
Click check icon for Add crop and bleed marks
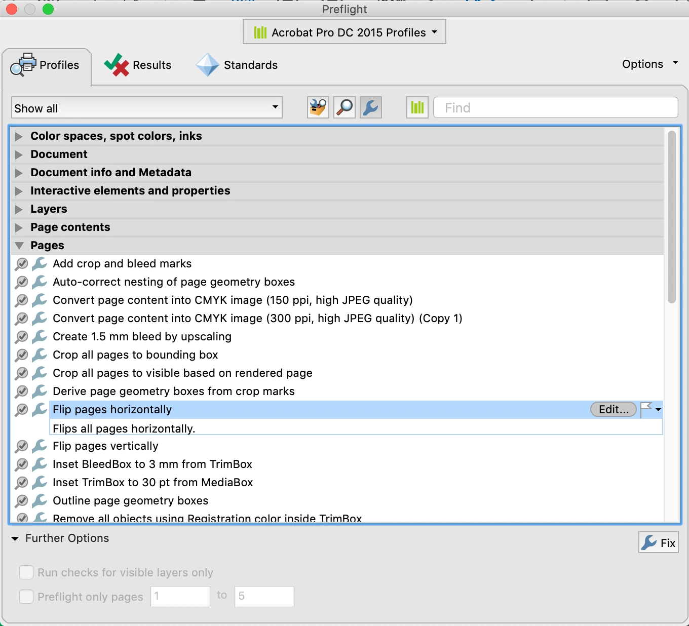click(21, 263)
